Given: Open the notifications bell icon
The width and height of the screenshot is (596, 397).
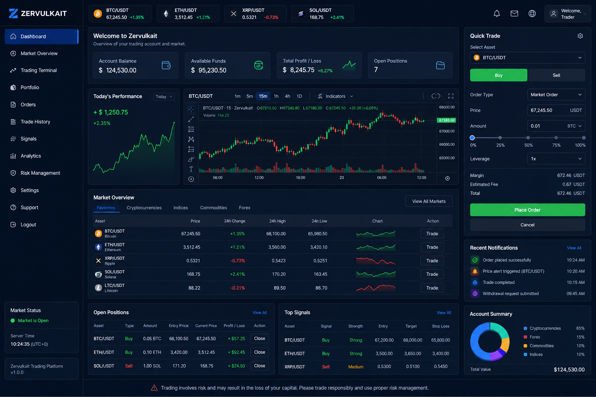Looking at the screenshot, I should [497, 14].
